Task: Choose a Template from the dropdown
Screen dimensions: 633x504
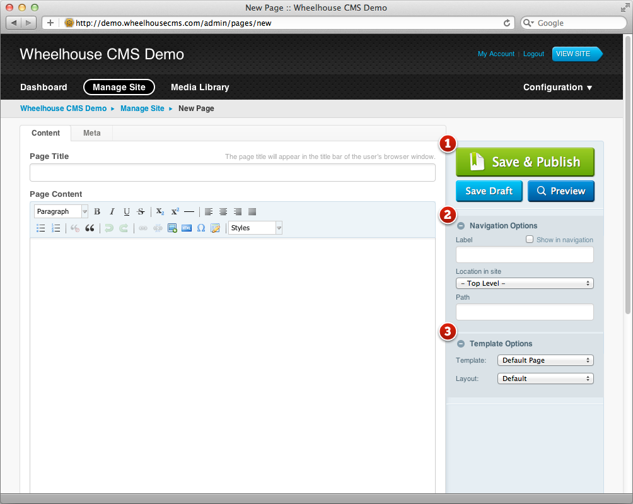Action: coord(545,360)
